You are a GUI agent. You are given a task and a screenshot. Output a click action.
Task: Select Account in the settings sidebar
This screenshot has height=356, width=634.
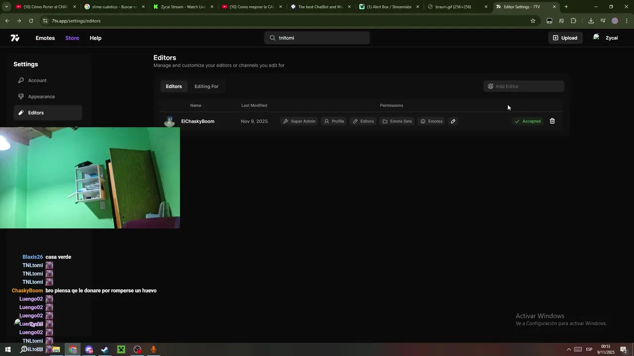[48, 81]
